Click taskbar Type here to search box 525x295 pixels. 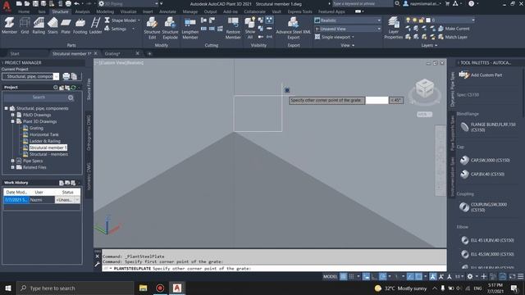75,288
